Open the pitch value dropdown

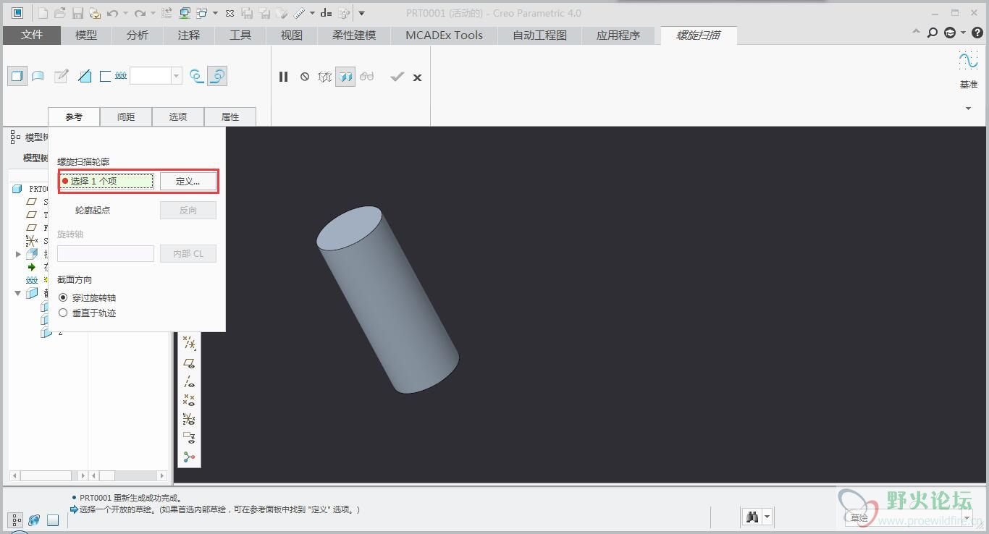click(x=176, y=76)
